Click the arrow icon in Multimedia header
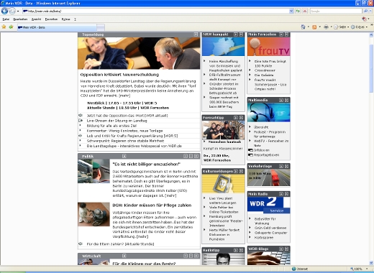 [x=281, y=100]
